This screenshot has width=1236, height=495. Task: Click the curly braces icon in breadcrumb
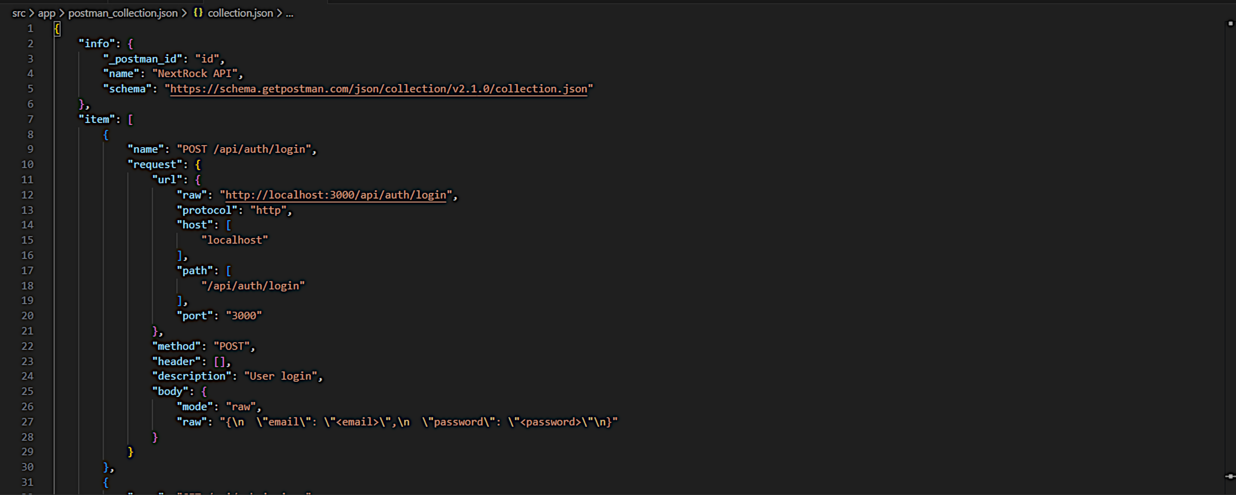click(x=198, y=13)
